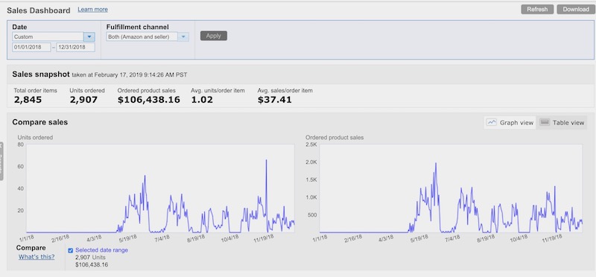Click the Download button
Viewport: 596px width, 277px height.
coord(576,10)
